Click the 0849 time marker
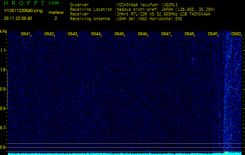Image resolution: width=245 pixels, height=155 pixels. pos(213,34)
